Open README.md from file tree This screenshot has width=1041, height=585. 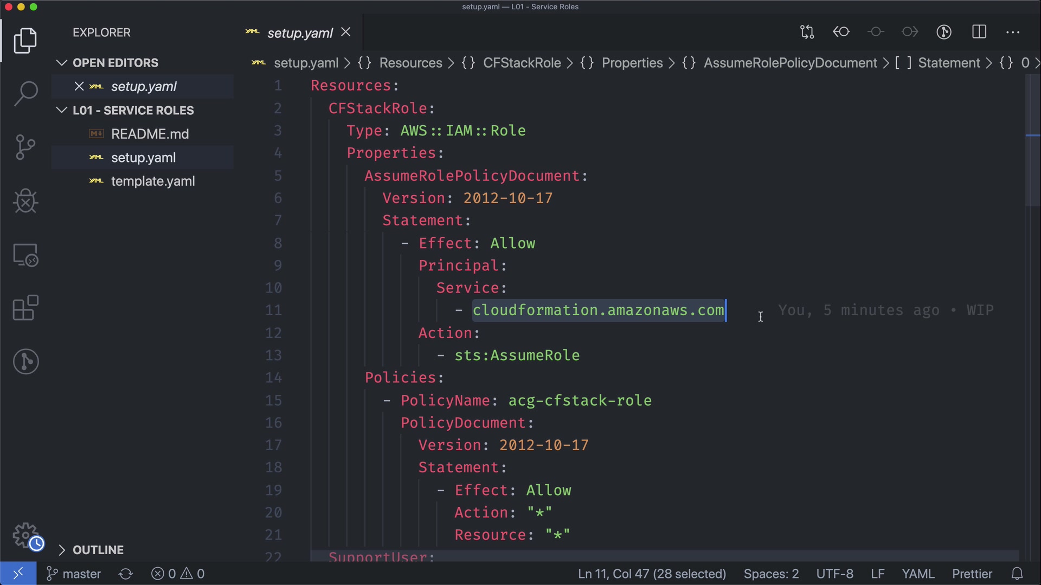[x=150, y=134]
